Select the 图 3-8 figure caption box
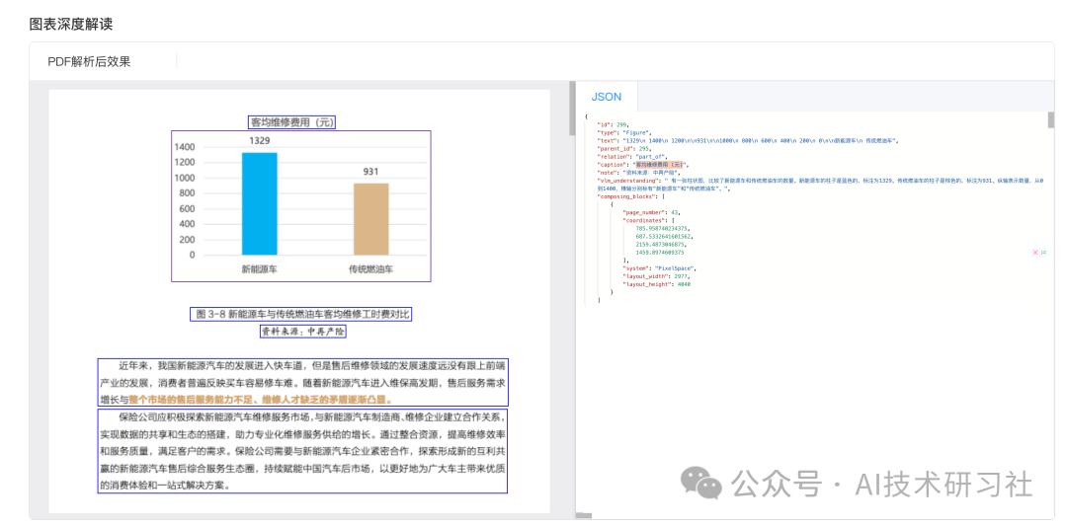 (300, 314)
